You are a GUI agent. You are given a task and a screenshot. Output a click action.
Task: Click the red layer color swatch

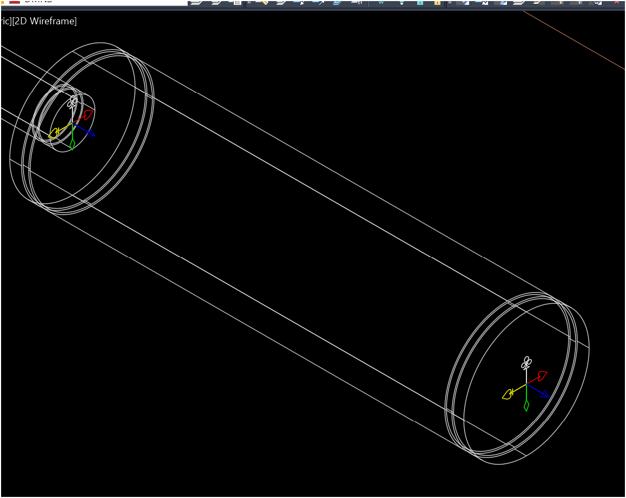[x=15, y=2]
